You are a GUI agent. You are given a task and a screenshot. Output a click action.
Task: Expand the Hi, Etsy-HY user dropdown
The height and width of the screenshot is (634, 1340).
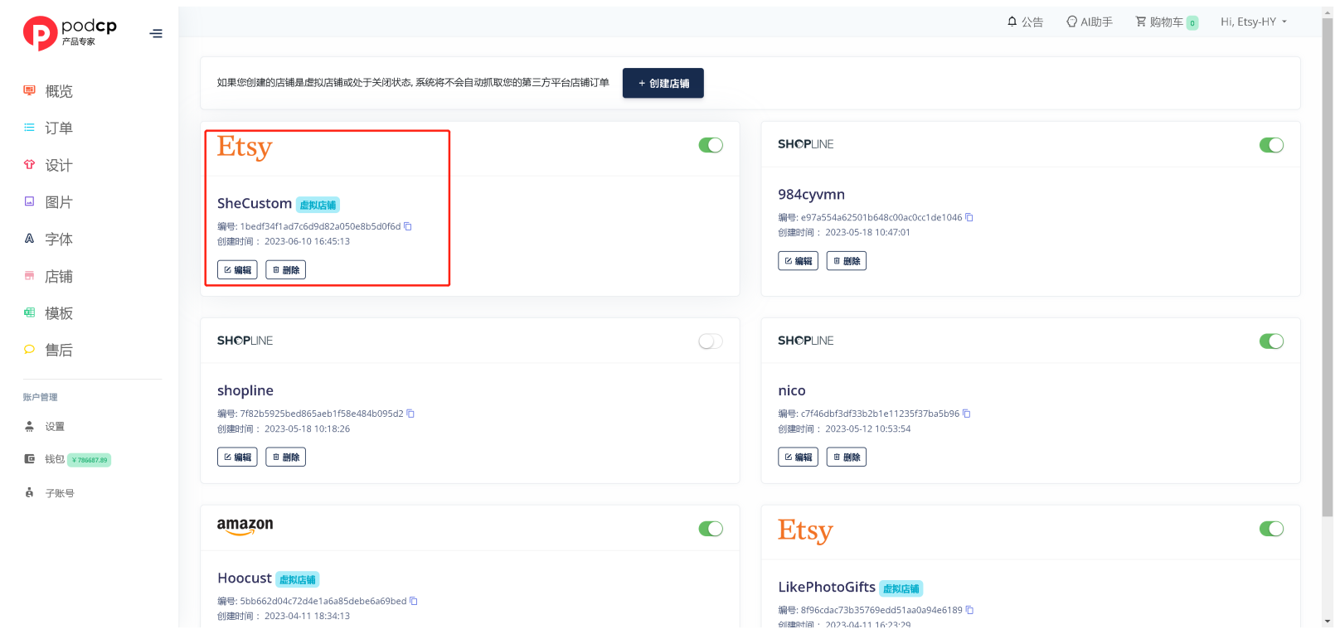coord(1254,22)
